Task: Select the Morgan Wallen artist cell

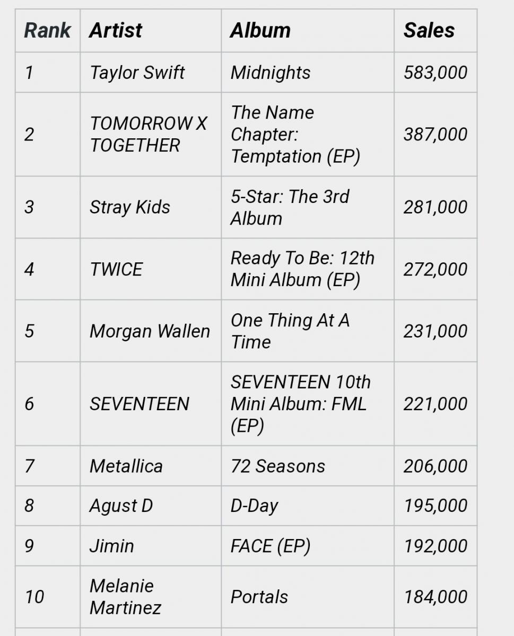Action: pyautogui.click(x=151, y=331)
